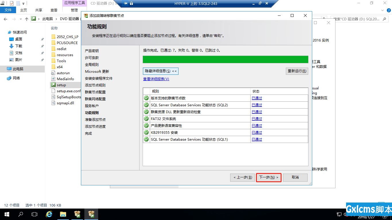Click the 状态 column header in rules table
This screenshot has width=392, height=220.
pos(279,91)
